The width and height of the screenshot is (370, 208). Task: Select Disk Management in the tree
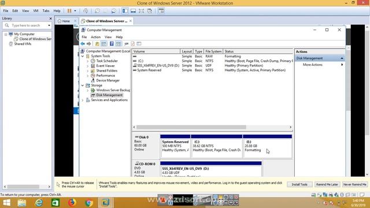click(109, 95)
